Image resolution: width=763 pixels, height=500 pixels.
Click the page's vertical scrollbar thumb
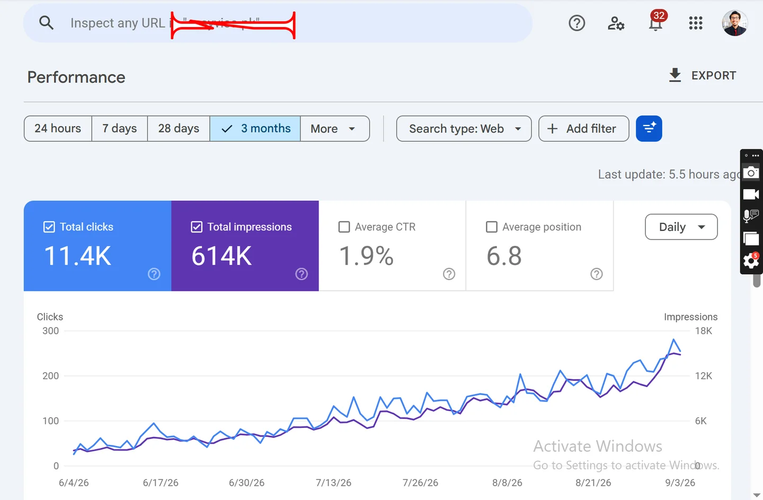tap(757, 281)
